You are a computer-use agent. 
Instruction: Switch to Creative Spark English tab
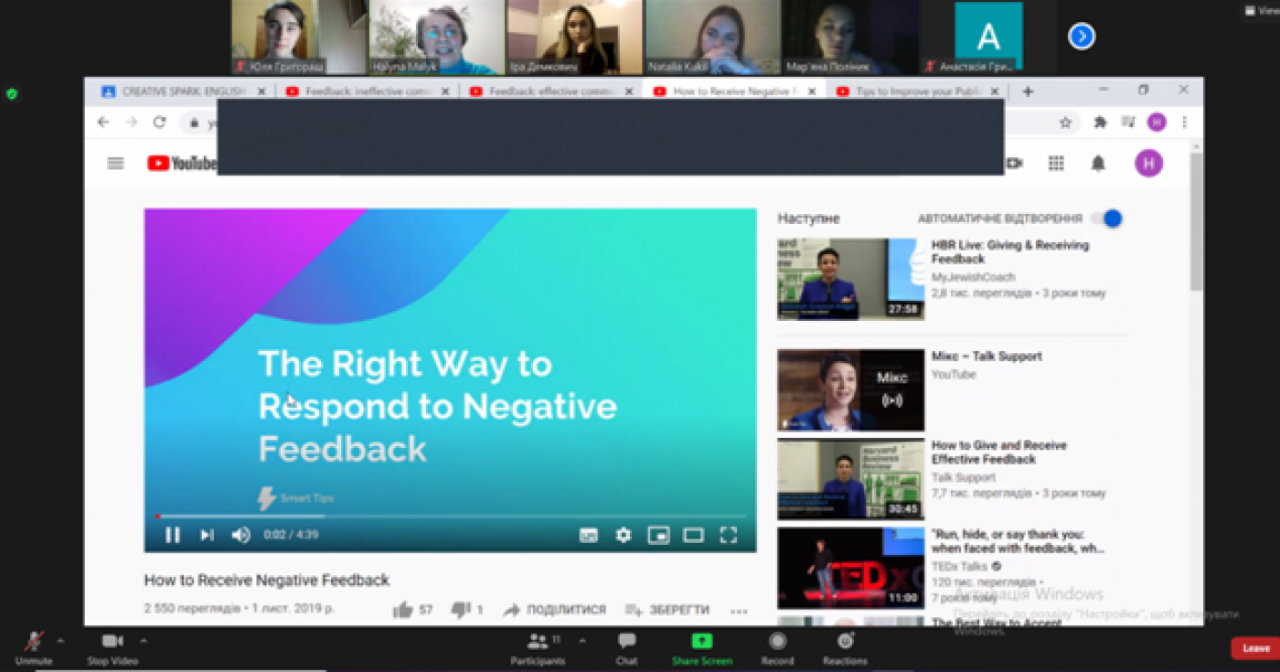pos(178,91)
